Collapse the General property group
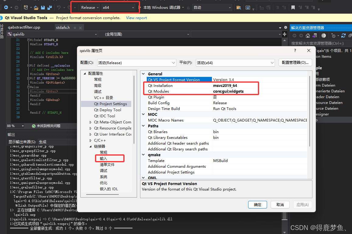Screen dimensions: 352x234 [143, 74]
